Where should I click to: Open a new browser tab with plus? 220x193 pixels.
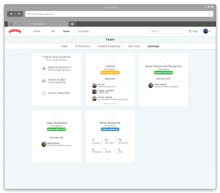tap(72, 24)
